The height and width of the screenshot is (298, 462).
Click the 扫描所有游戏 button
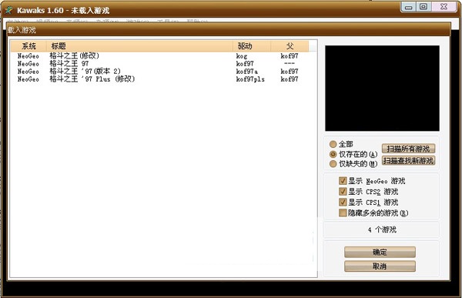click(x=408, y=149)
